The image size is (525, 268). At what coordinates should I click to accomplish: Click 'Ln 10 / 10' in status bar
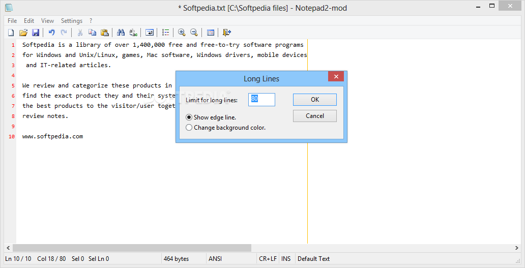tap(18, 259)
